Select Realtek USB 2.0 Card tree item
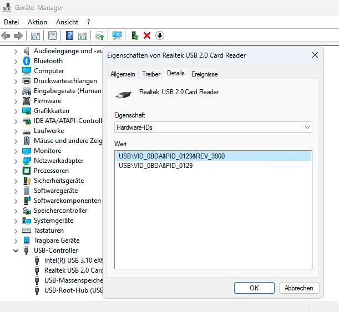The height and width of the screenshot is (312, 339). [x=73, y=270]
